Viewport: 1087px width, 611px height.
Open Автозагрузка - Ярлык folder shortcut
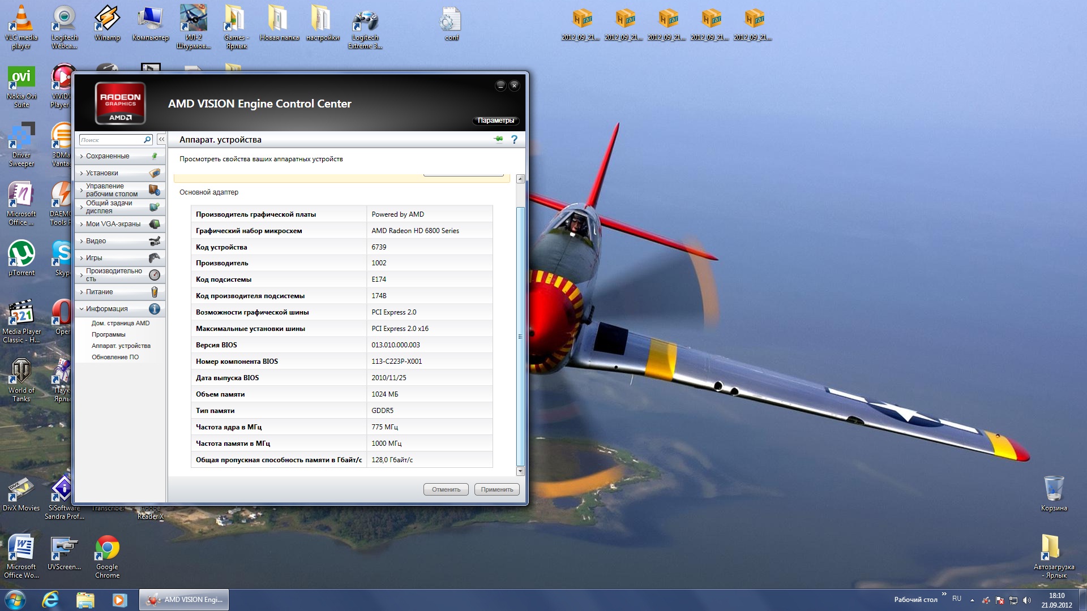(x=1054, y=557)
